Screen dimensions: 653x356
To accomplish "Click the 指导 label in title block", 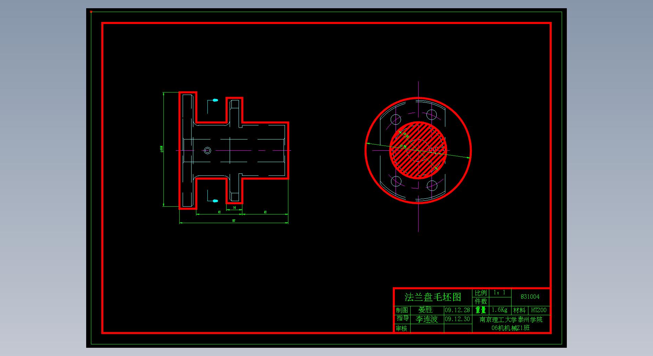I will 403,318.
